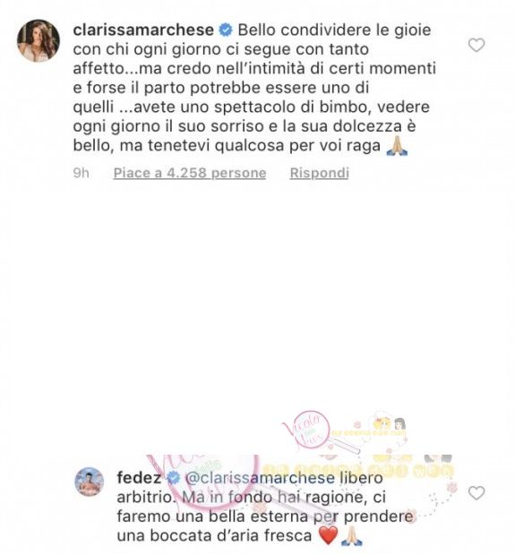
Task: Click the praying hands emoji after 'voi raga'
Action: point(397,146)
